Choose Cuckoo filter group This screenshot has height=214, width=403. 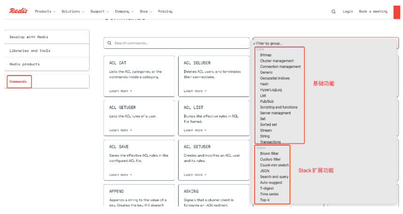coord(270,159)
